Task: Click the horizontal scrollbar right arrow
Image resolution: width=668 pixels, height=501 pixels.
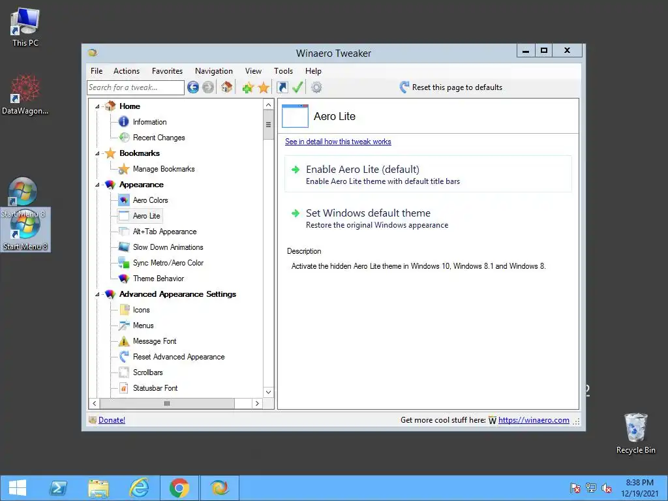Action: (x=257, y=403)
